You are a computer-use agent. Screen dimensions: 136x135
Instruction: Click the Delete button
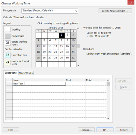point(123,87)
